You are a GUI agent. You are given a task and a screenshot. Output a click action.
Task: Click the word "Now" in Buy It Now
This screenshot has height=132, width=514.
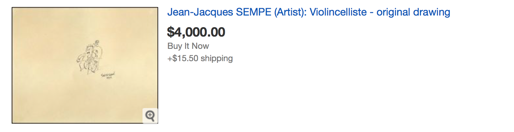click(200, 46)
